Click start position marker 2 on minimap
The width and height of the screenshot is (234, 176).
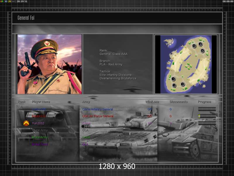coord(174,86)
